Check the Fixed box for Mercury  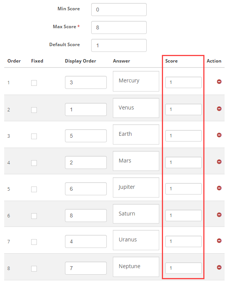coord(34,83)
